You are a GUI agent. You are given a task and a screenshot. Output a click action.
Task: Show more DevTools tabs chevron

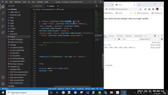pyautogui.click(x=145, y=36)
